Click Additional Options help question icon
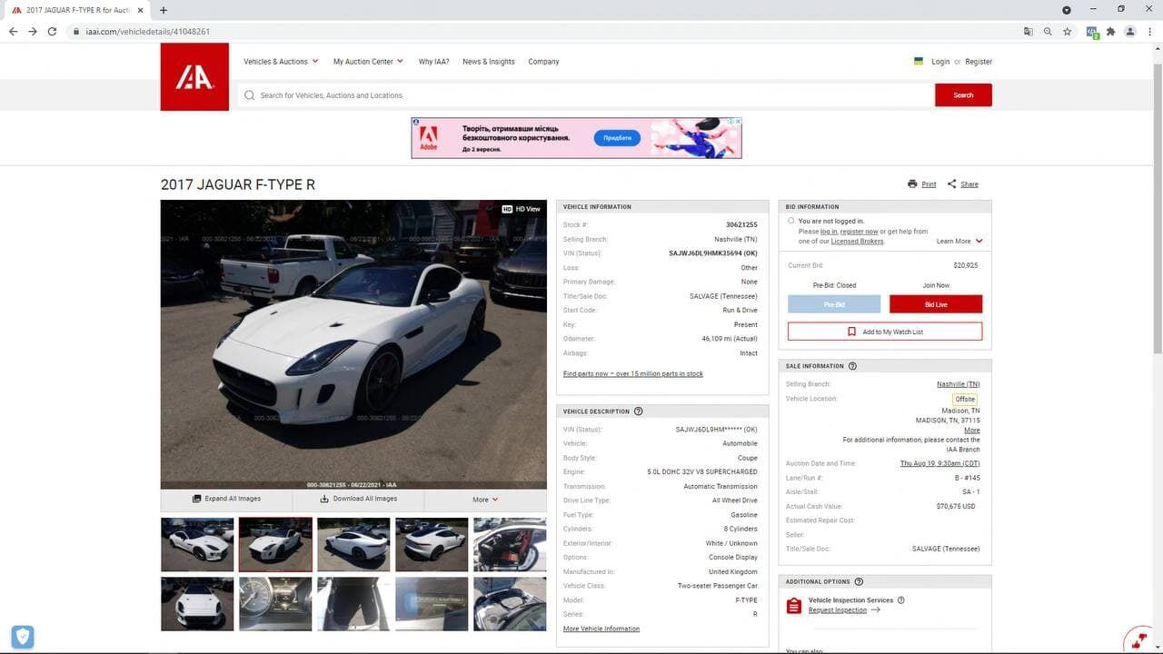The image size is (1163, 654). pos(859,581)
